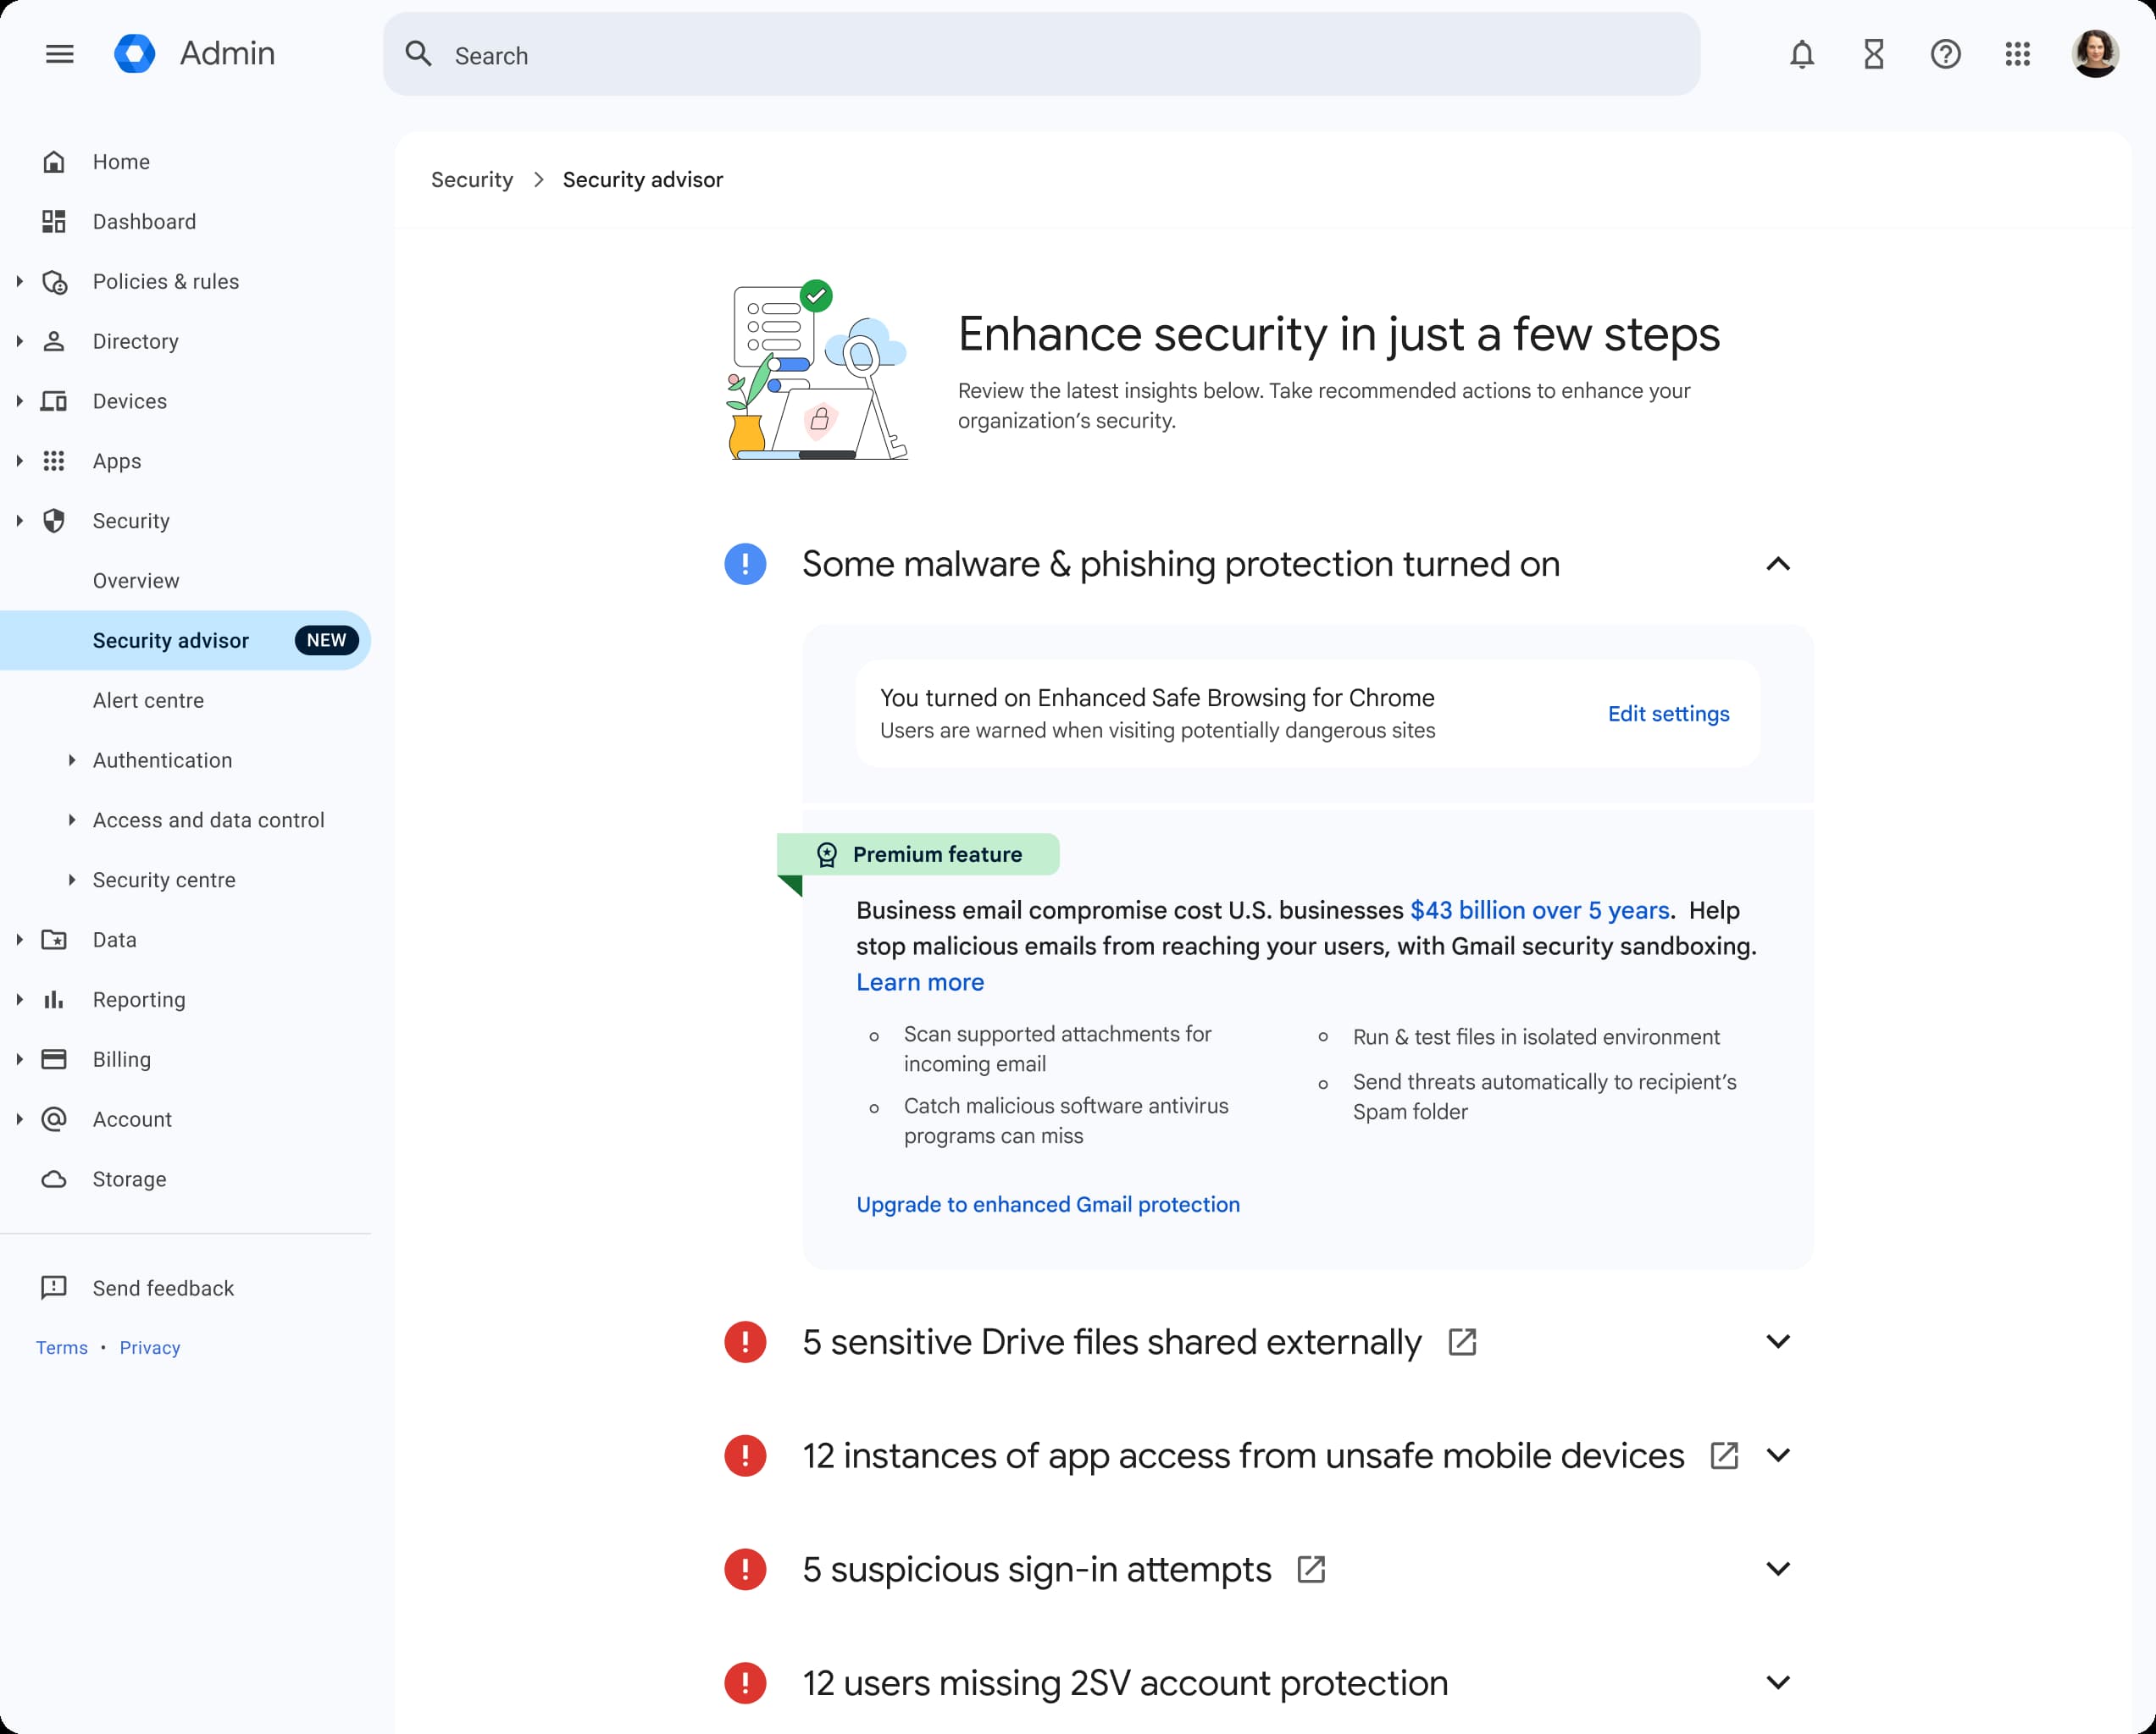This screenshot has height=1734, width=2156.
Task: Open external link for sensitive Drive files
Action: coord(1462,1341)
